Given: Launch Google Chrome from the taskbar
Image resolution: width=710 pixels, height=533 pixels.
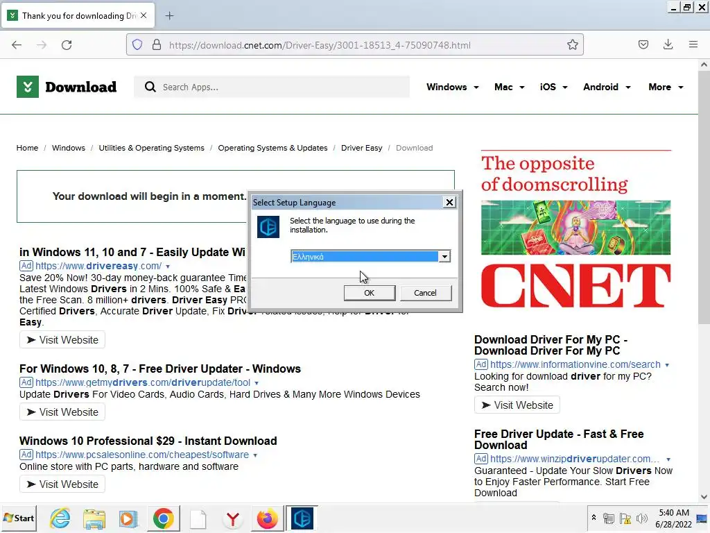Looking at the screenshot, I should click(164, 518).
